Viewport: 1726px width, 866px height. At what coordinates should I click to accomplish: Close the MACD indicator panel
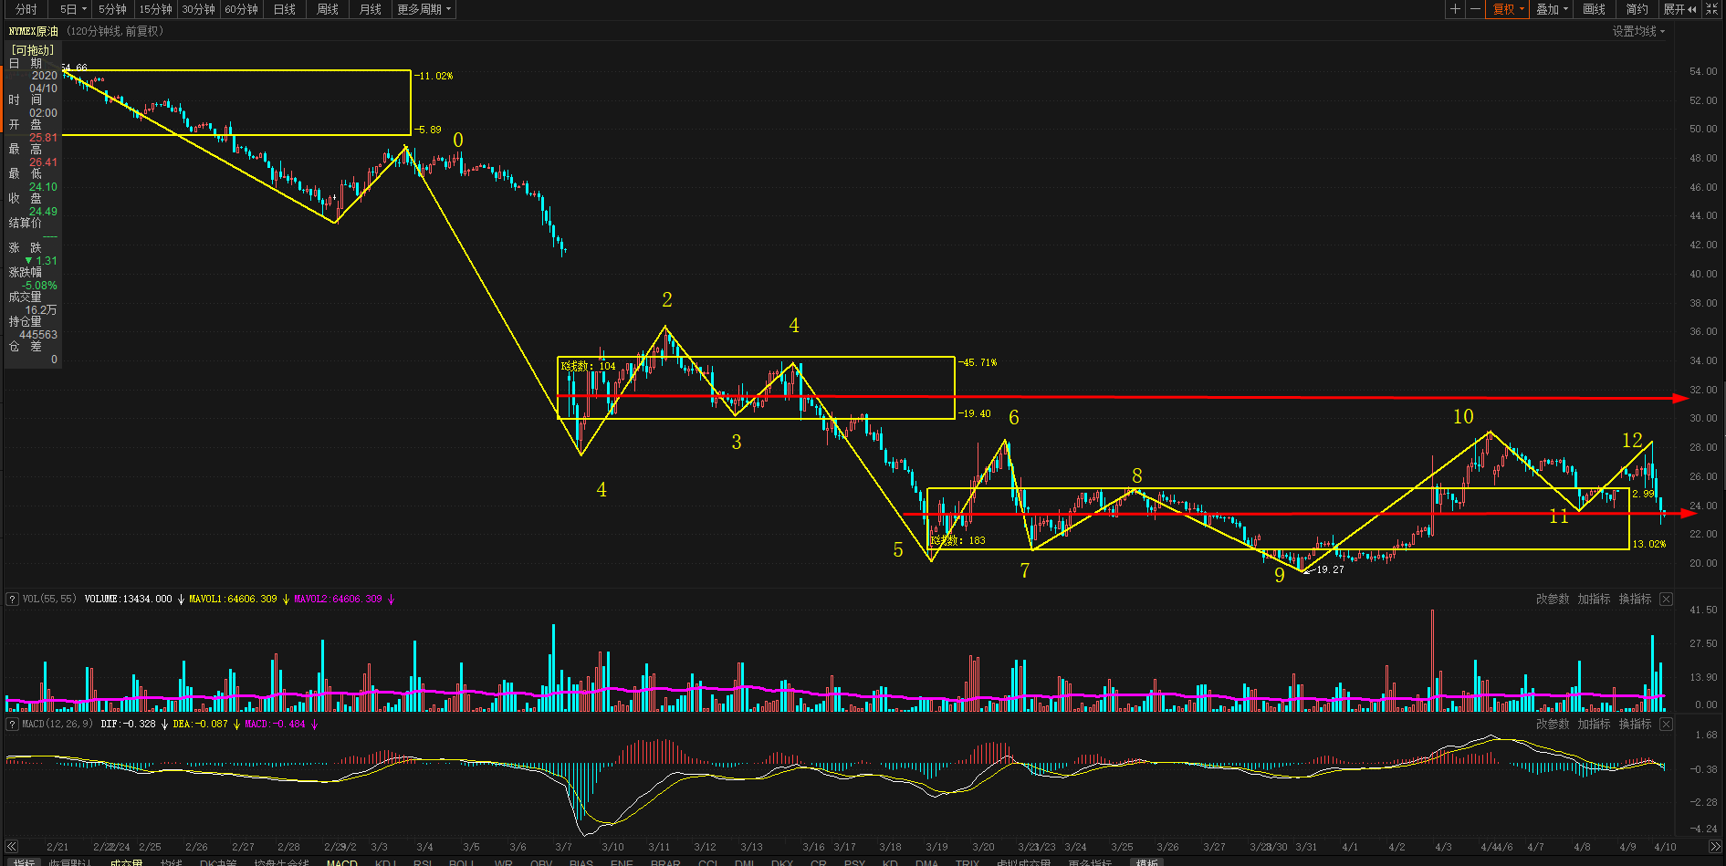click(1666, 725)
